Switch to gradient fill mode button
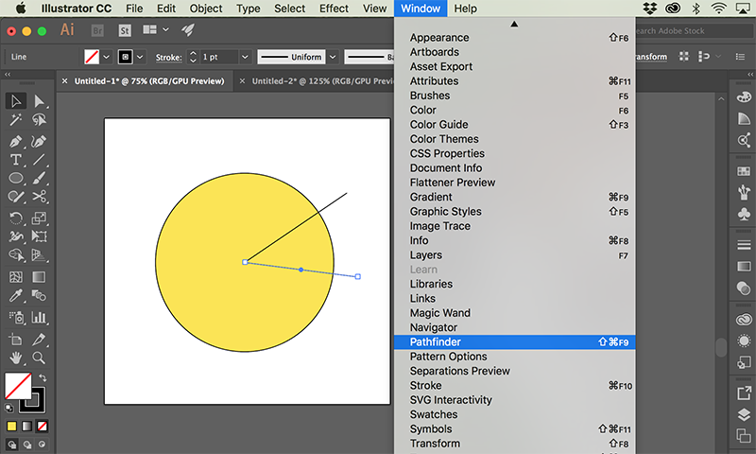756x454 pixels. pyautogui.click(x=27, y=426)
